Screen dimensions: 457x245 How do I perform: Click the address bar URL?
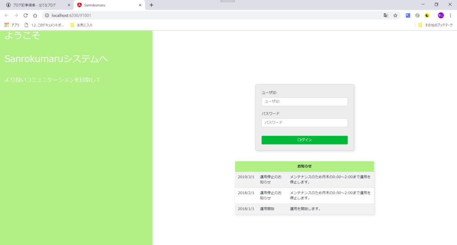coord(71,16)
